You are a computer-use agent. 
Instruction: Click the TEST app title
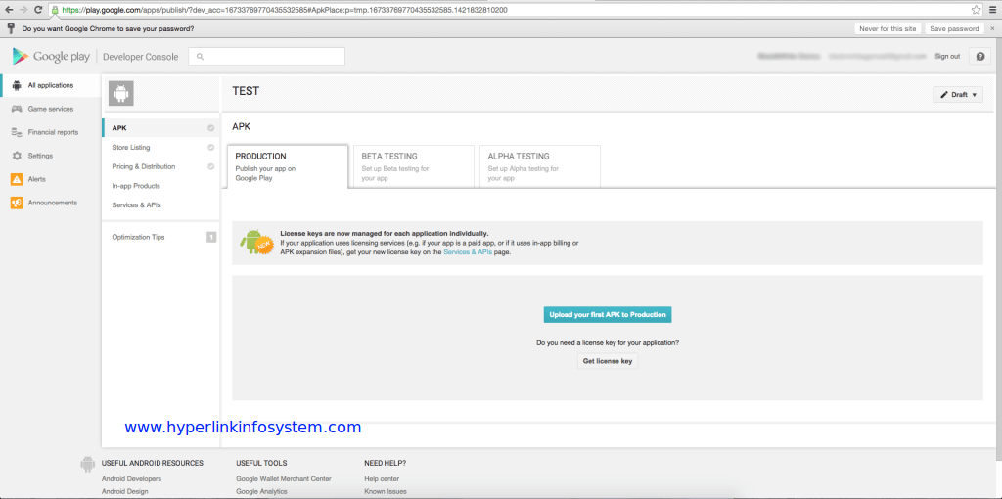[x=246, y=91]
